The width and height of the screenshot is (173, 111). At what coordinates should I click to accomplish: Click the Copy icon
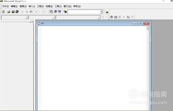(x=27, y=12)
